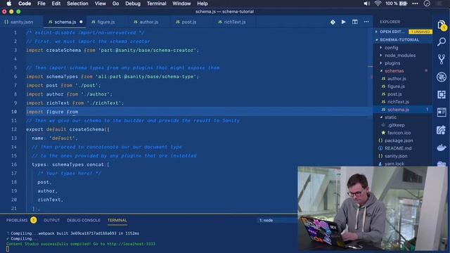
Task: Expand the plugins folder
Action: pyautogui.click(x=392, y=63)
